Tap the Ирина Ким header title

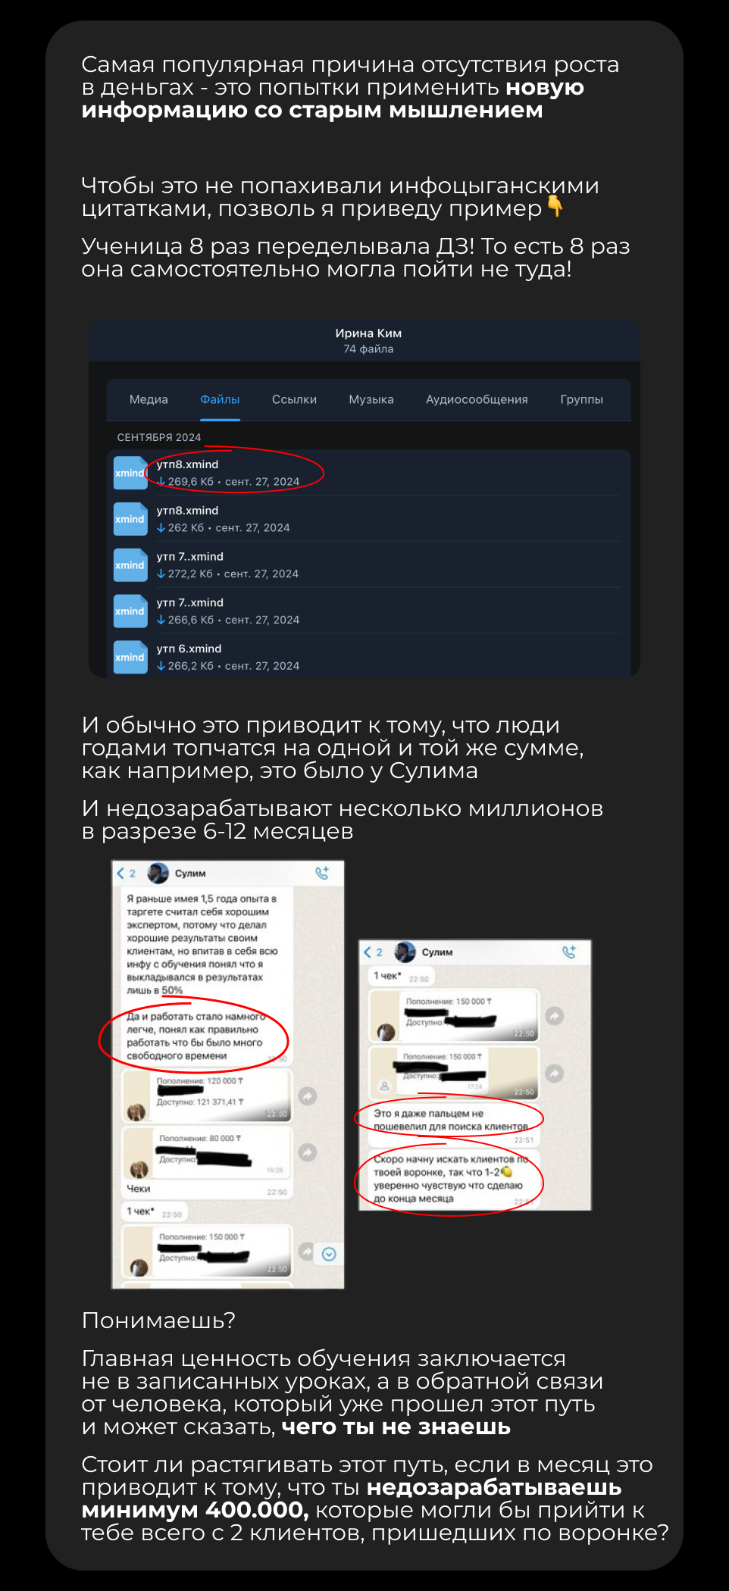pyautogui.click(x=368, y=333)
